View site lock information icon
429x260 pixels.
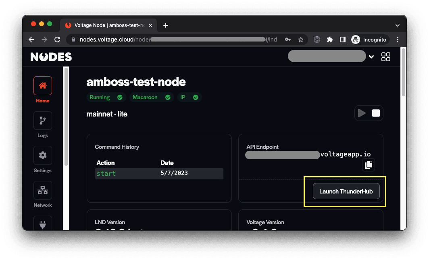coord(73,40)
